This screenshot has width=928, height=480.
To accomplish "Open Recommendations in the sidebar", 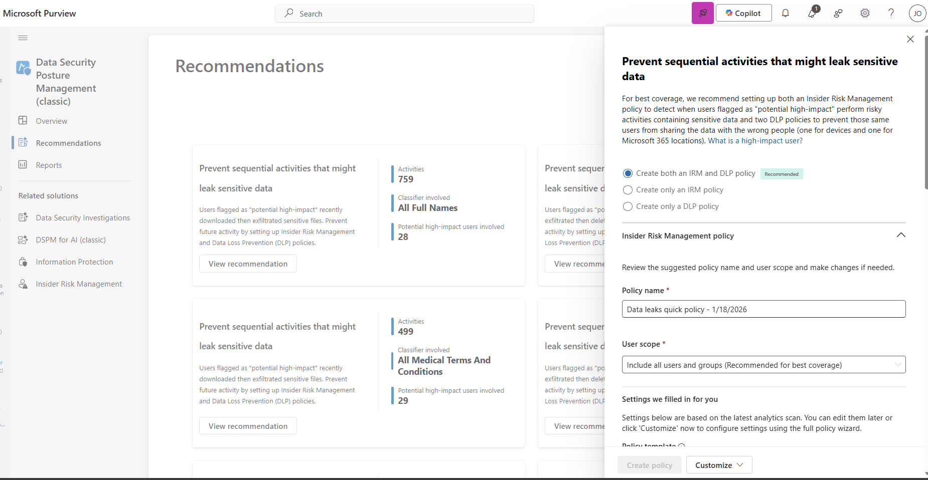I will coord(69,143).
